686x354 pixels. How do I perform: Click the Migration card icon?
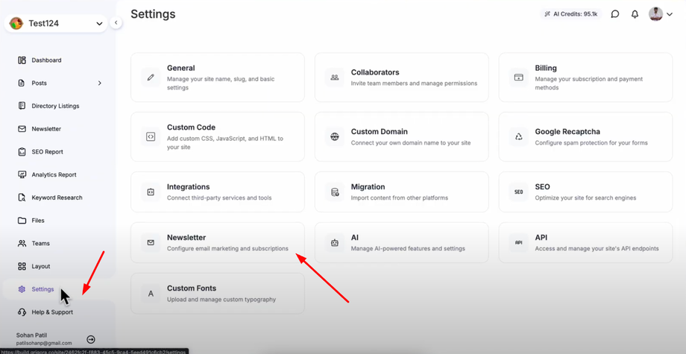[335, 192]
